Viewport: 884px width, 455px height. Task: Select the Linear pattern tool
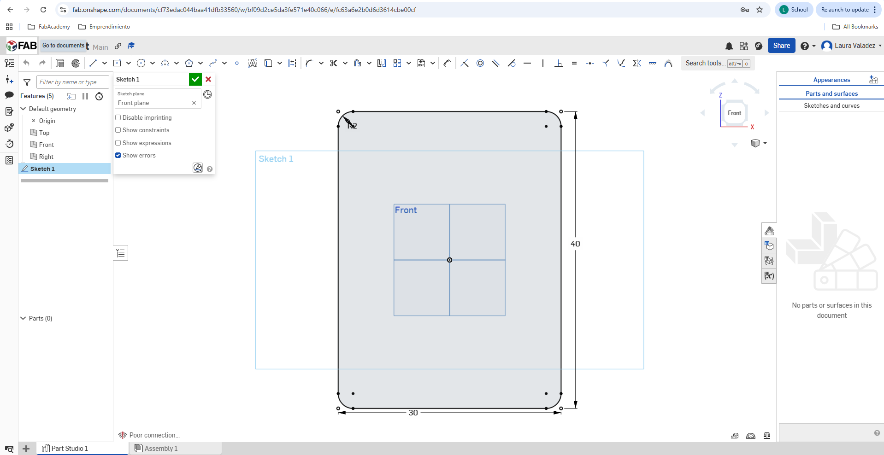[397, 63]
